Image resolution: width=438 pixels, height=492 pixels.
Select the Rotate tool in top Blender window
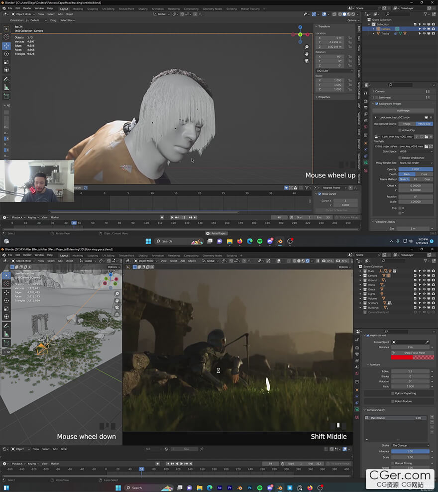pos(6,54)
